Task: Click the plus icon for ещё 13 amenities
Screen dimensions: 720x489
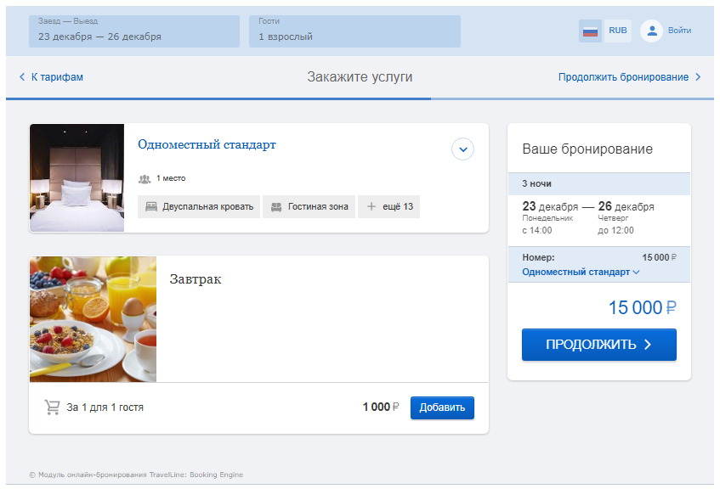Action: tap(371, 207)
